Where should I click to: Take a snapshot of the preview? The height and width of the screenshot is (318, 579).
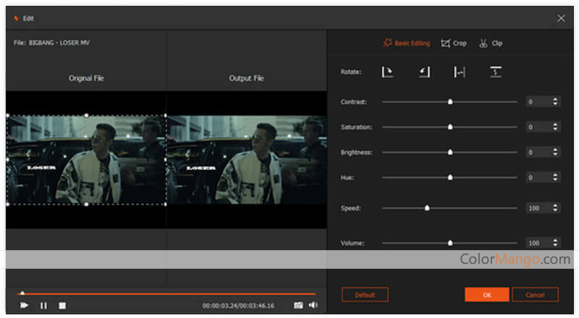coord(298,305)
